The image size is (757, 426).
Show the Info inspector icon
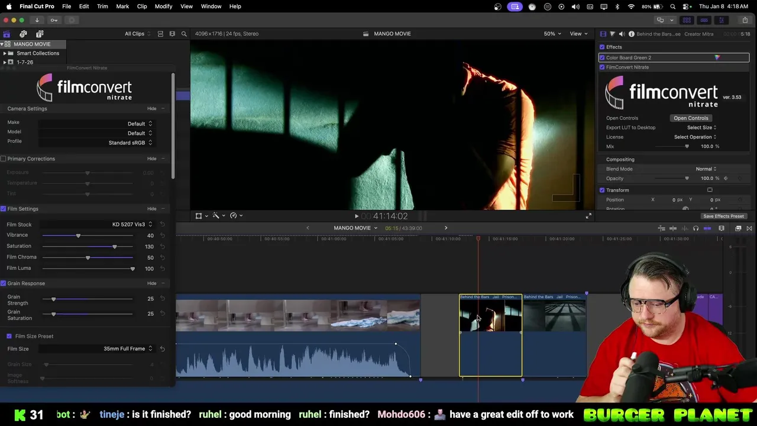click(631, 34)
